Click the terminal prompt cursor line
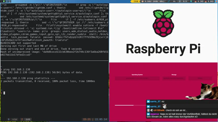 [4, 93]
